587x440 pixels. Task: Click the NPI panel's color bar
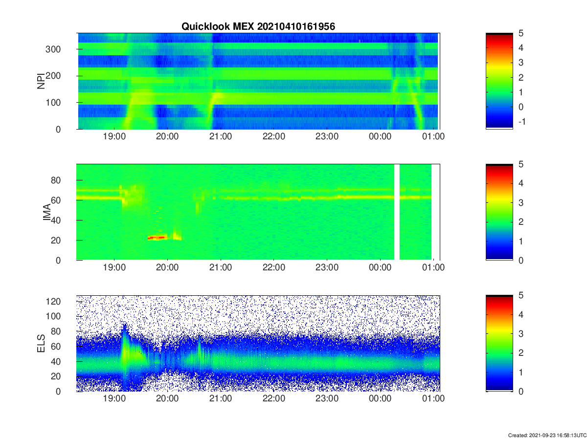pos(499,81)
